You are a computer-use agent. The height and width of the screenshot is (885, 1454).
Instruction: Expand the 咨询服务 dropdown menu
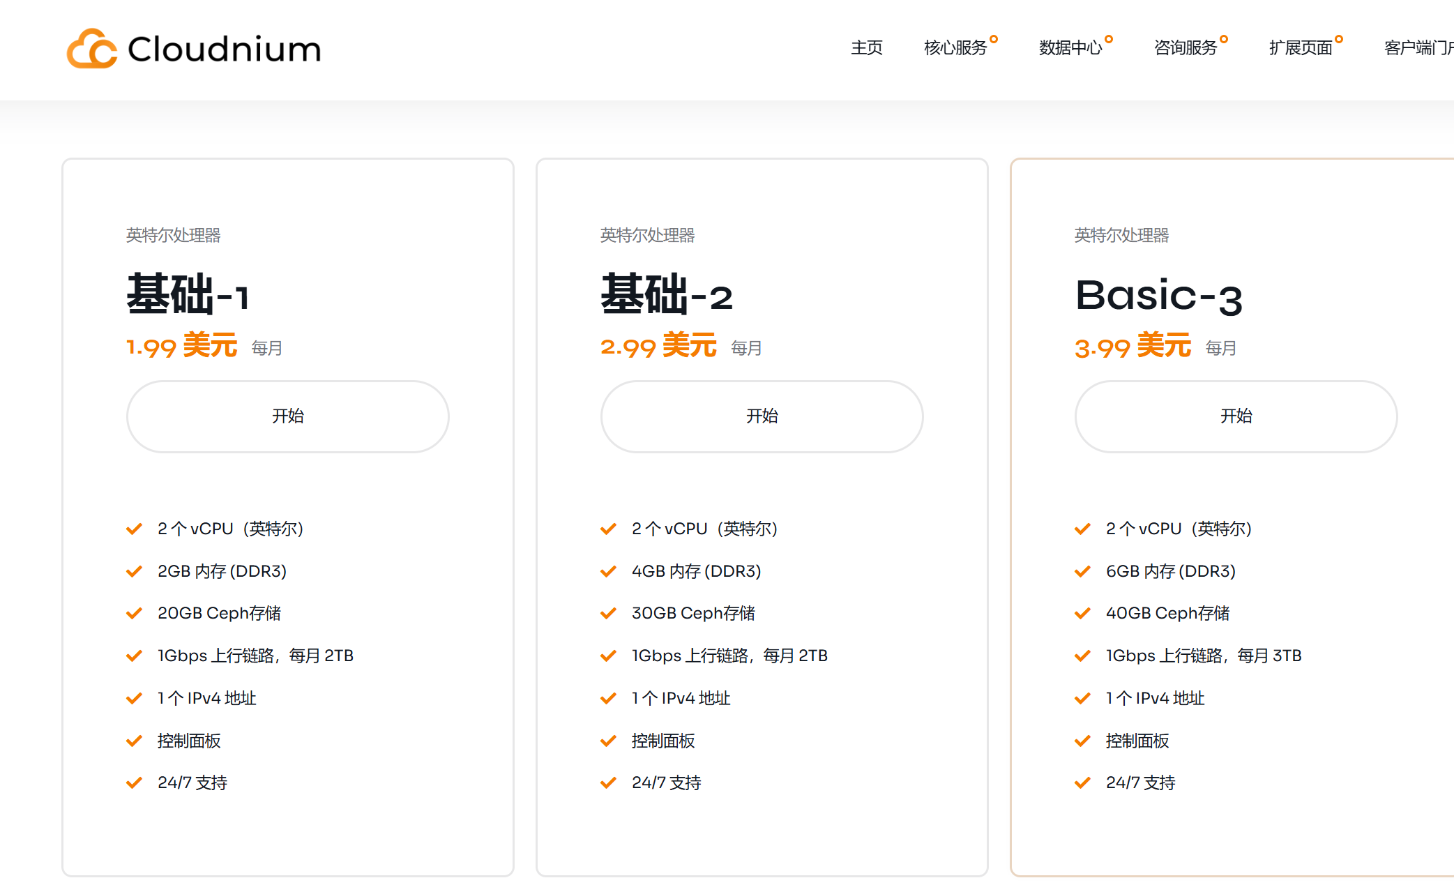click(1186, 47)
